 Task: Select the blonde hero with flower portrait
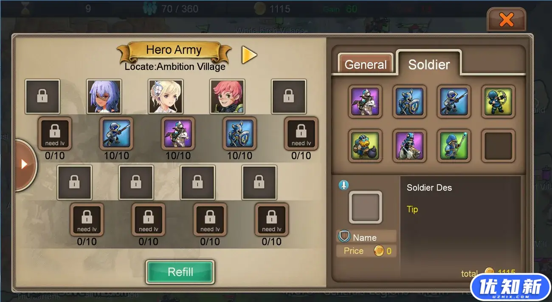point(166,97)
